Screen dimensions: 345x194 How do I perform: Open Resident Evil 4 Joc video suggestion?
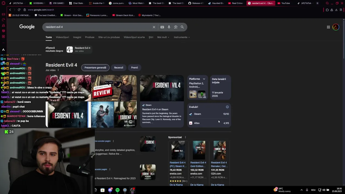(x=79, y=49)
